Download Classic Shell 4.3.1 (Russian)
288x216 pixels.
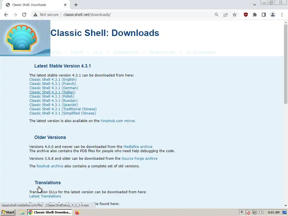pyautogui.click(x=53, y=101)
